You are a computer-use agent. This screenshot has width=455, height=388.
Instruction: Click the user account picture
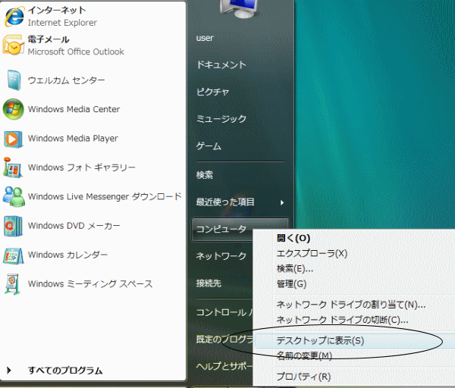coord(239,8)
